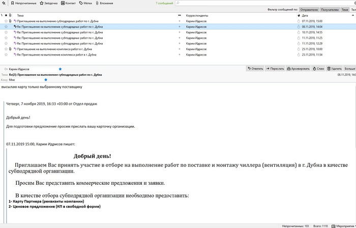Toggle read dot on 07.11.2019, 15:00 message
Viewport: 356px width, 228px height.
(180, 21)
